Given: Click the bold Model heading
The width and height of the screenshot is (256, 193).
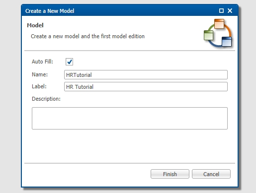Looking at the screenshot, I should pos(35,25).
